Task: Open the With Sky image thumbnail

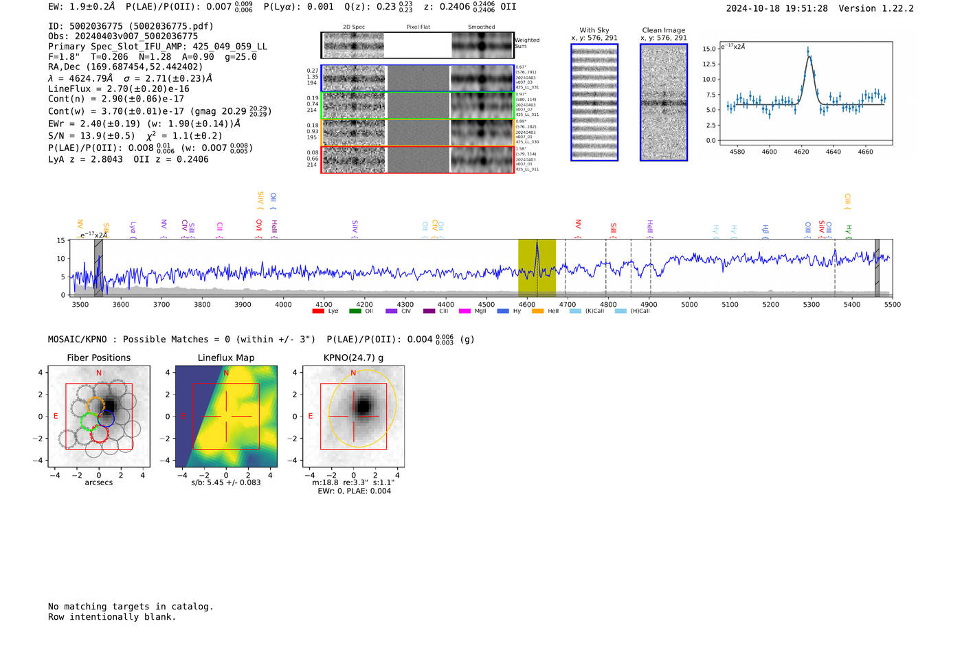Action: tap(594, 102)
